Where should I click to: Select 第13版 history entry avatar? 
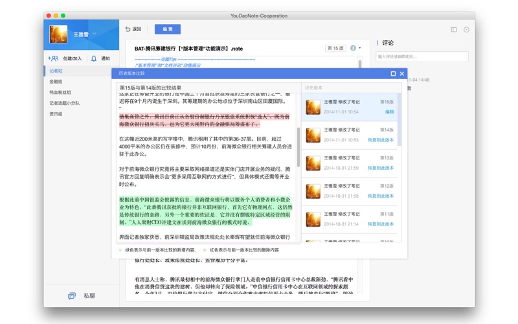[x=313, y=163]
